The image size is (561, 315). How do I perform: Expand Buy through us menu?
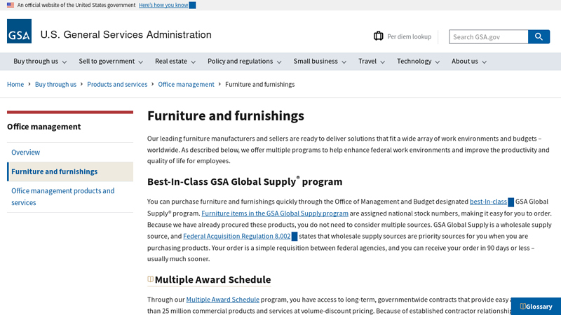(40, 62)
